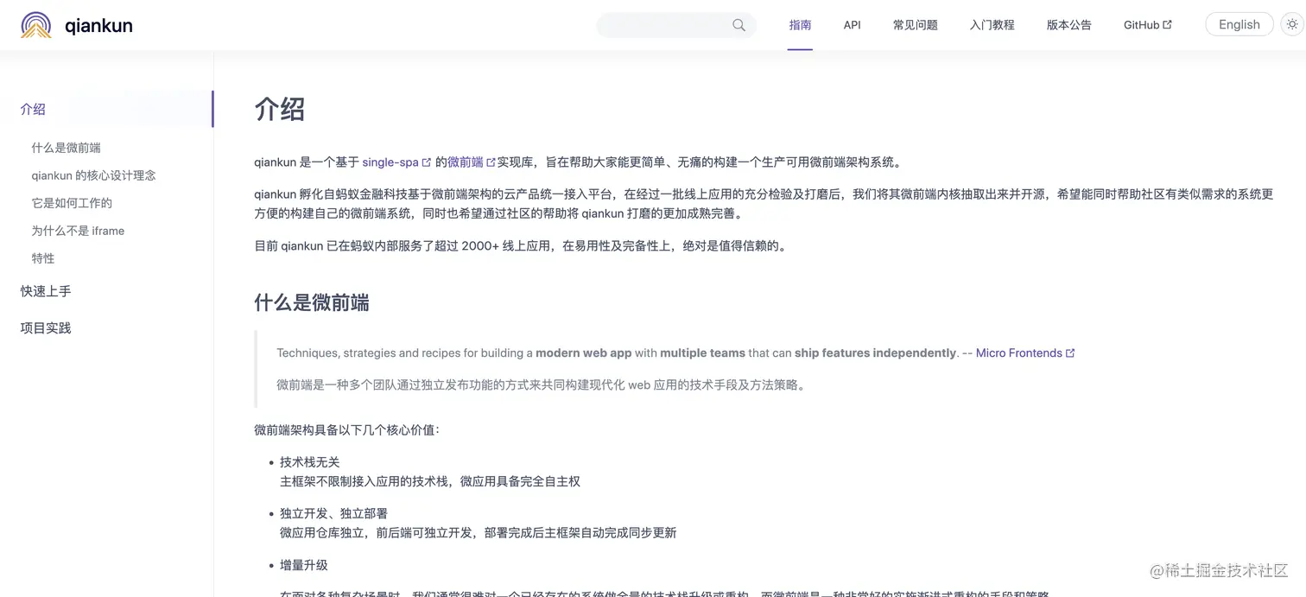This screenshot has height=597, width=1306.
Task: Follow the 微前端 hyperlink in the intro paragraph
Action: [466, 162]
